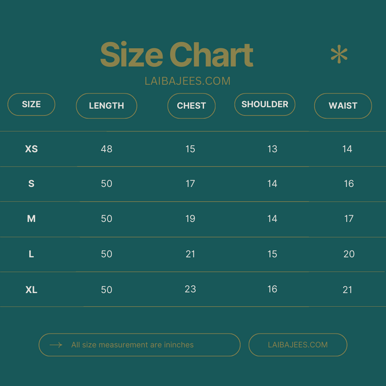Click the XL chest value 23
The height and width of the screenshot is (386, 386).
(x=190, y=289)
